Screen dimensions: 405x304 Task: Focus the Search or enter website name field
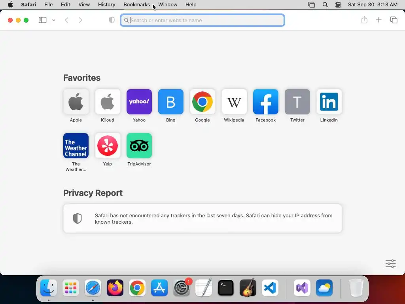(x=202, y=20)
